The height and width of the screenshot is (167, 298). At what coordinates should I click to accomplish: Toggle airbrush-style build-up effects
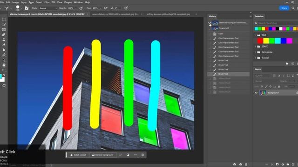tap(106, 8)
